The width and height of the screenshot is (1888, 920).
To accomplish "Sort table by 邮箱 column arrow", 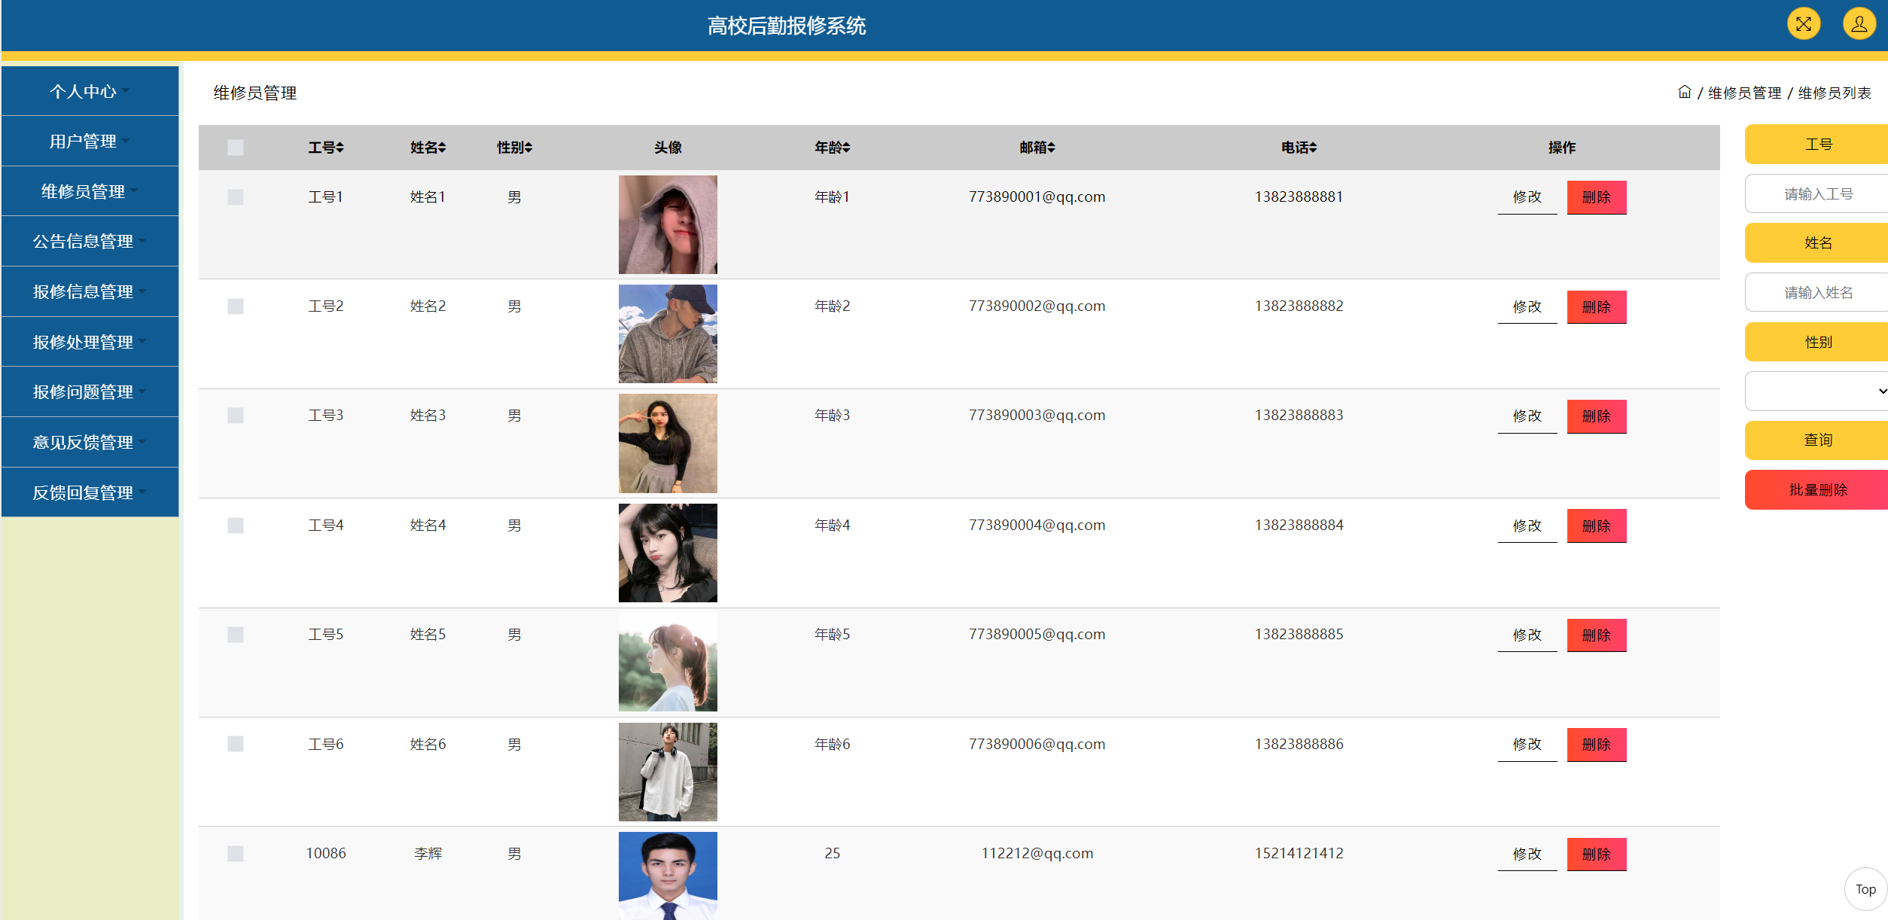I will pos(1052,148).
